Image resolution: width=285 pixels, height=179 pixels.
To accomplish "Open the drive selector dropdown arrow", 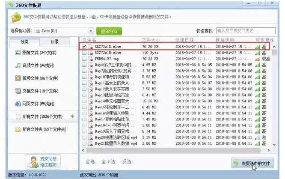I will pos(91,31).
